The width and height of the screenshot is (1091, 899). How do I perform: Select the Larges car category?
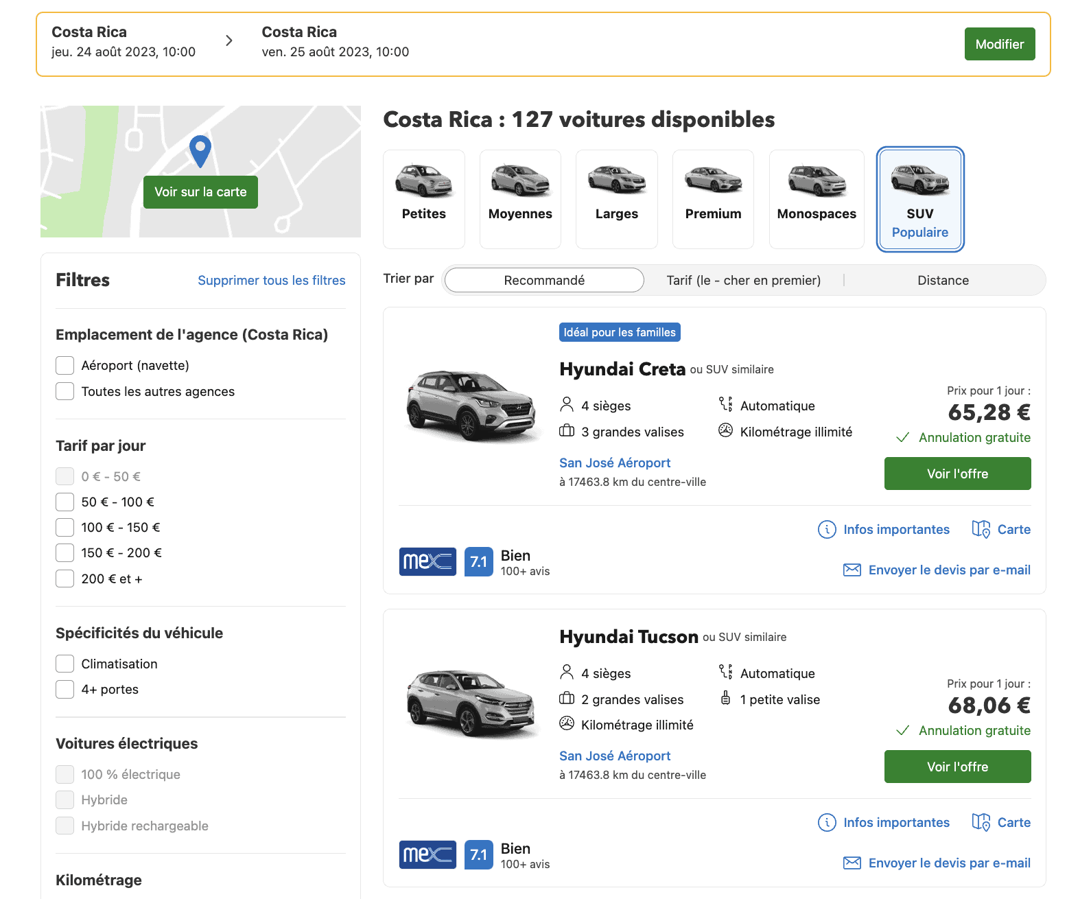(x=617, y=199)
